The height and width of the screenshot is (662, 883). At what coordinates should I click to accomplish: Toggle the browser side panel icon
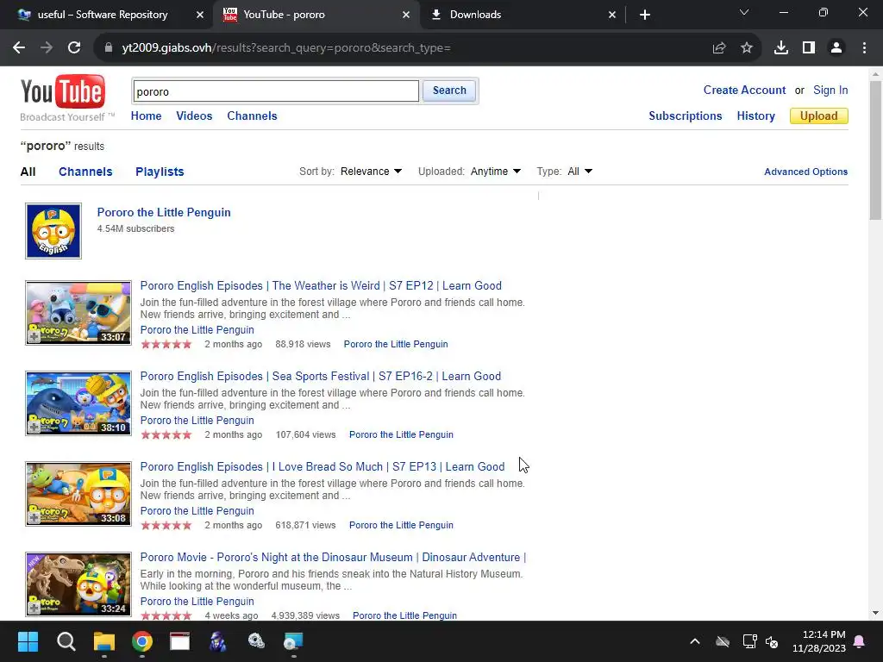coord(809,48)
